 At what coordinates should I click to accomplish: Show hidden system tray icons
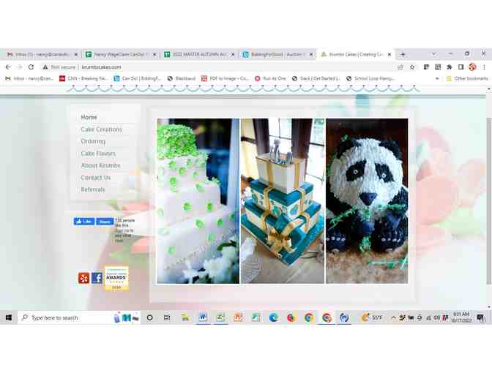(394, 318)
